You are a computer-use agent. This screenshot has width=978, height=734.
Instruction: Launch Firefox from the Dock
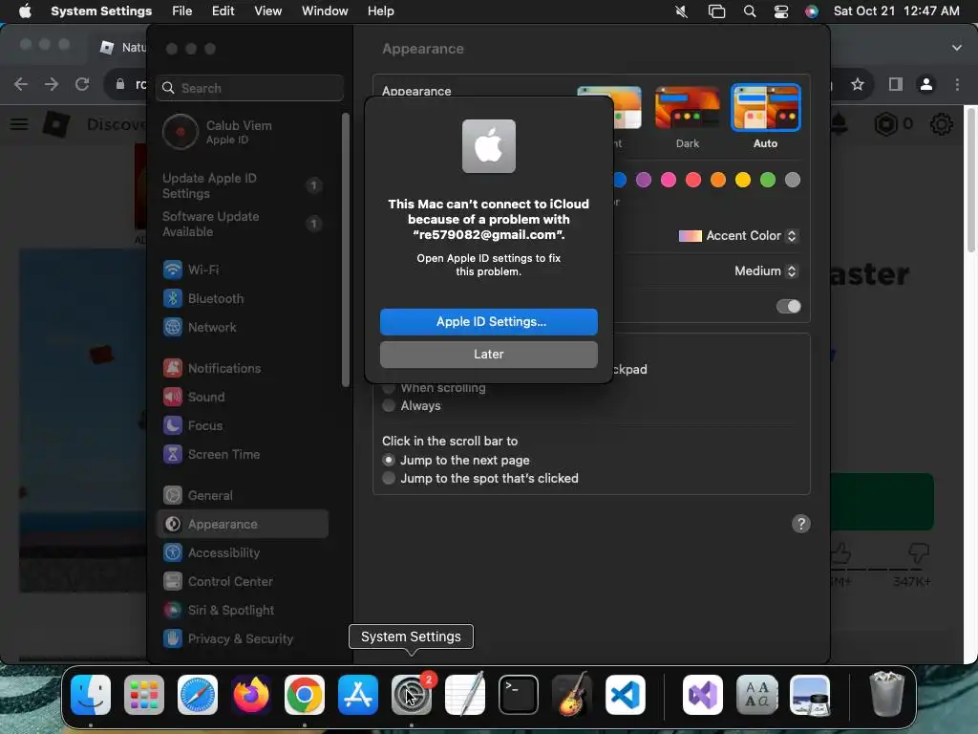(x=251, y=695)
